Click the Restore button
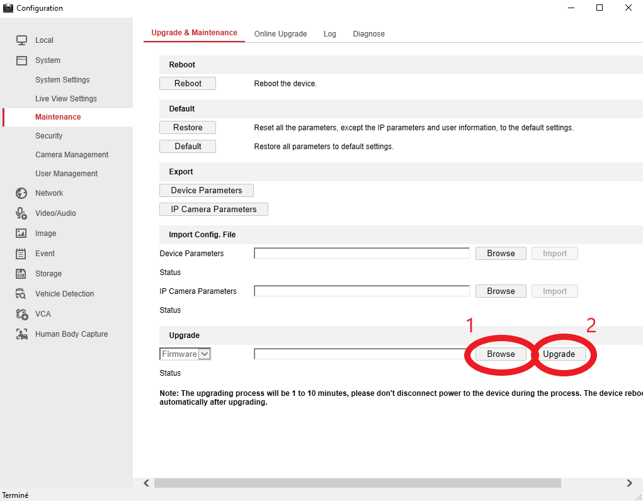Image resolution: width=643 pixels, height=501 pixels. tap(188, 128)
